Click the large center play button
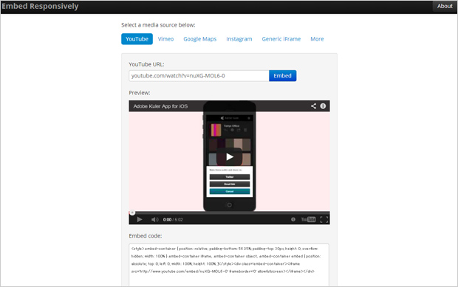 230,157
